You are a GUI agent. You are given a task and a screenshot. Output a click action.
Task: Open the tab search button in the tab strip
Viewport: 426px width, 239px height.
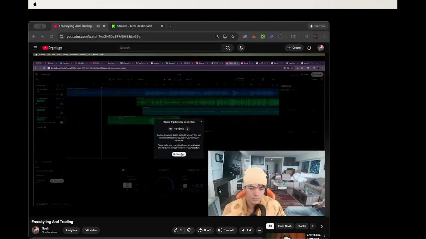point(41,26)
